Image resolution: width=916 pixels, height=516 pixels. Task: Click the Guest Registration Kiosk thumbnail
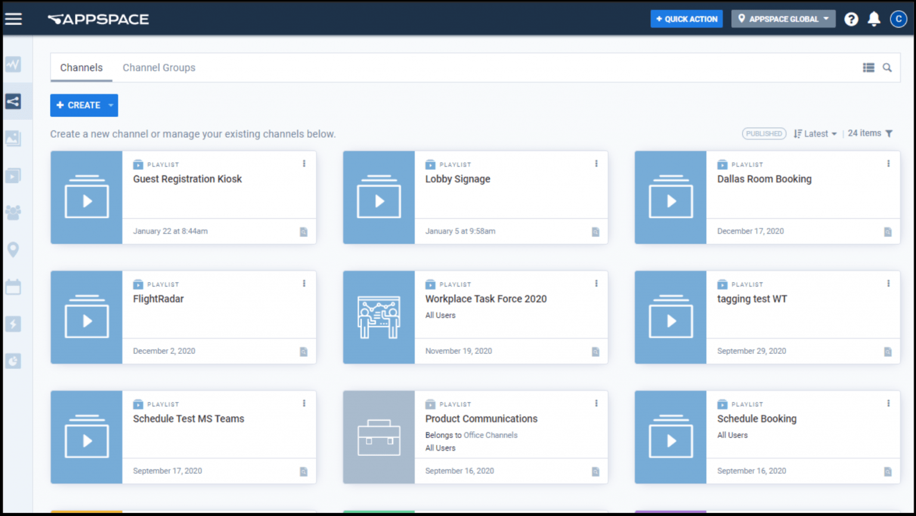pyautogui.click(x=86, y=197)
